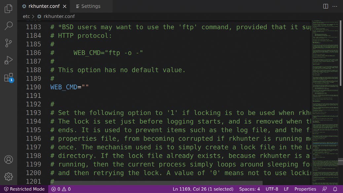Open errors and warnings problems indicator

(x=61, y=189)
